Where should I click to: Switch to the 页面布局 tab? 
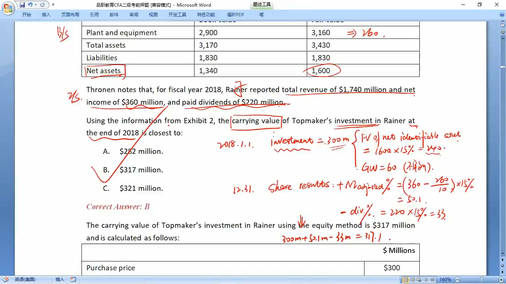pyautogui.click(x=70, y=15)
